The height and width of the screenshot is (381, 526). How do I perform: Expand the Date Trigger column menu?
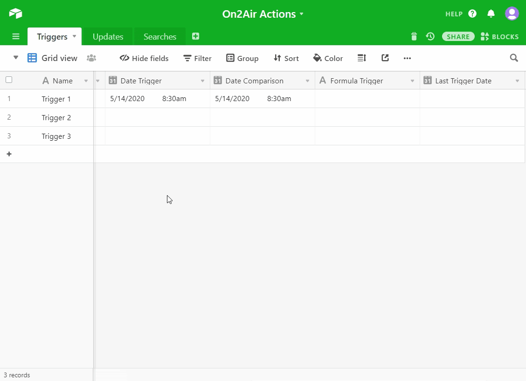[x=202, y=81]
